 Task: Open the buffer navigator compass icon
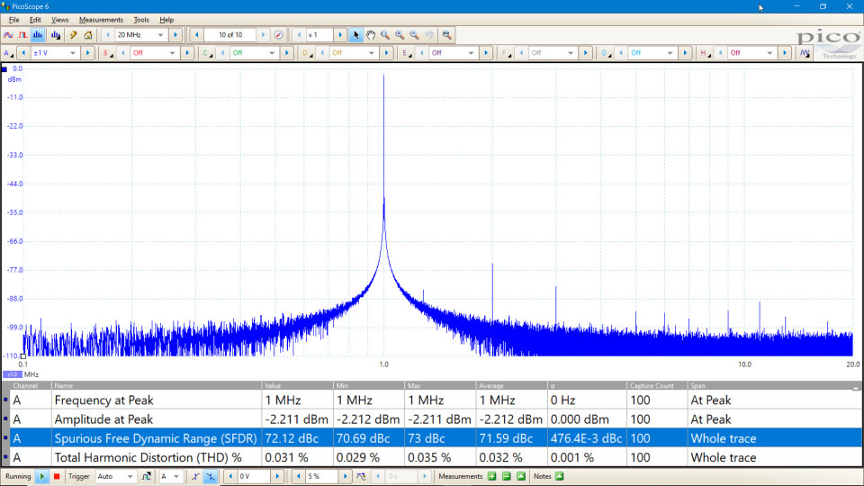click(279, 35)
